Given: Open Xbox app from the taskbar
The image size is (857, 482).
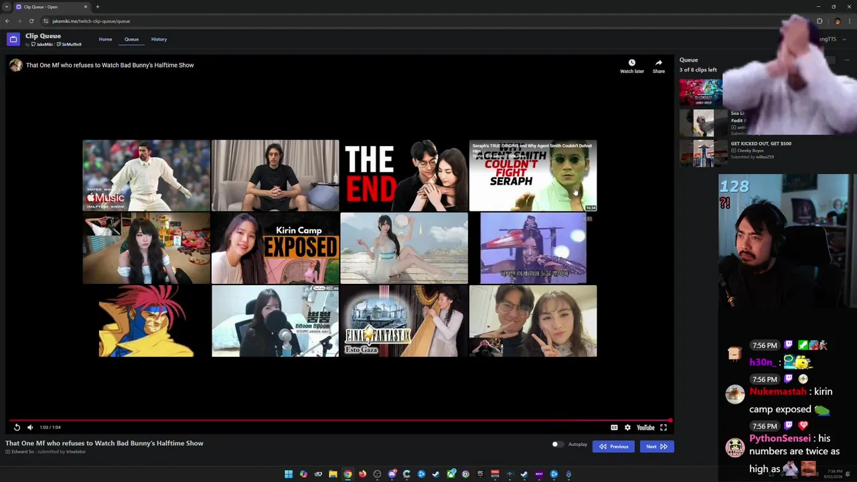Looking at the screenshot, I should [451, 474].
